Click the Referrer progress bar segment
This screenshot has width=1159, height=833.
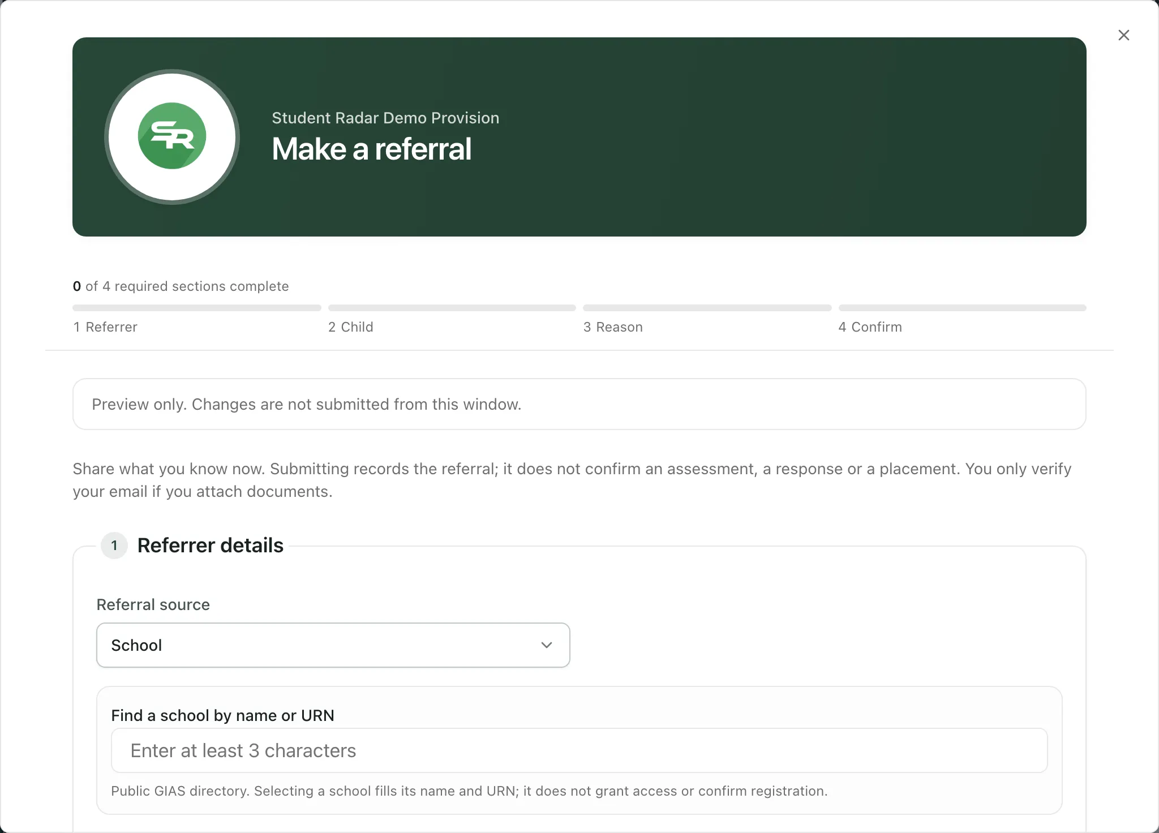click(197, 308)
